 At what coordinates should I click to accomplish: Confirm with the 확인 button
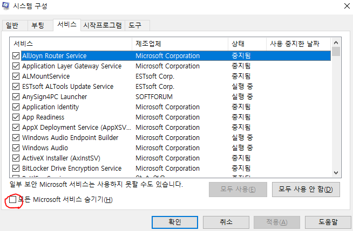[x=175, y=222]
